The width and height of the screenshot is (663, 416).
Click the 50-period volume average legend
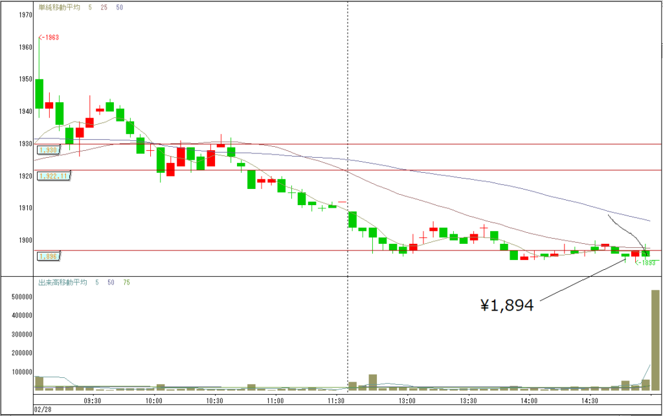click(111, 283)
